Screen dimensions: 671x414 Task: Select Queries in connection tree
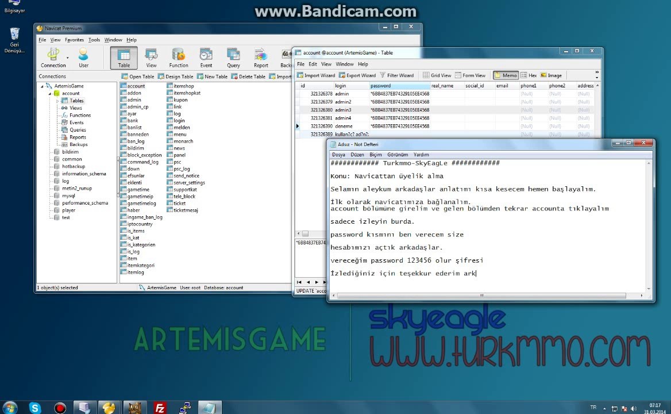(78, 130)
